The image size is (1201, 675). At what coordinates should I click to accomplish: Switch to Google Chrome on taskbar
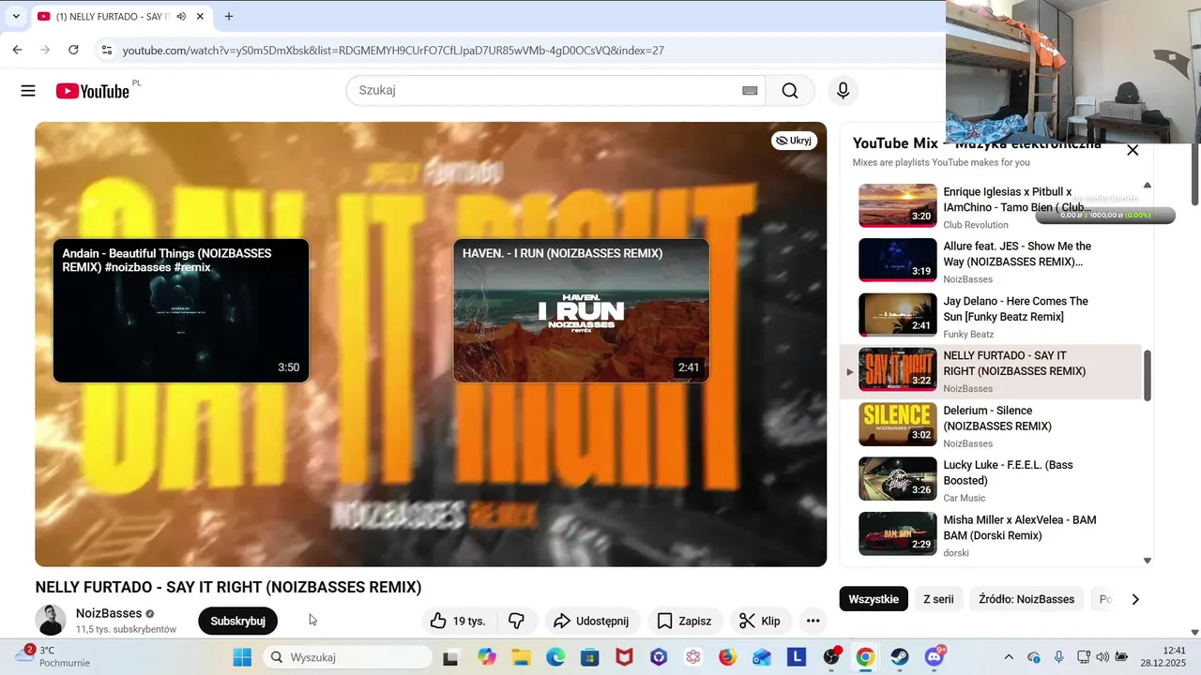pos(865,657)
